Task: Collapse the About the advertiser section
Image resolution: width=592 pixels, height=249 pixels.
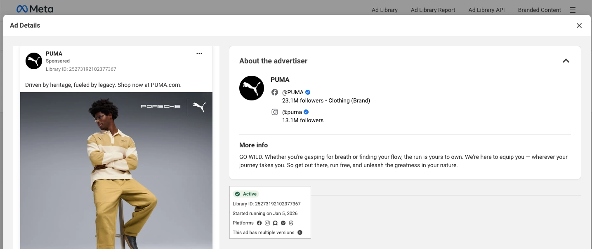Action: tap(566, 61)
